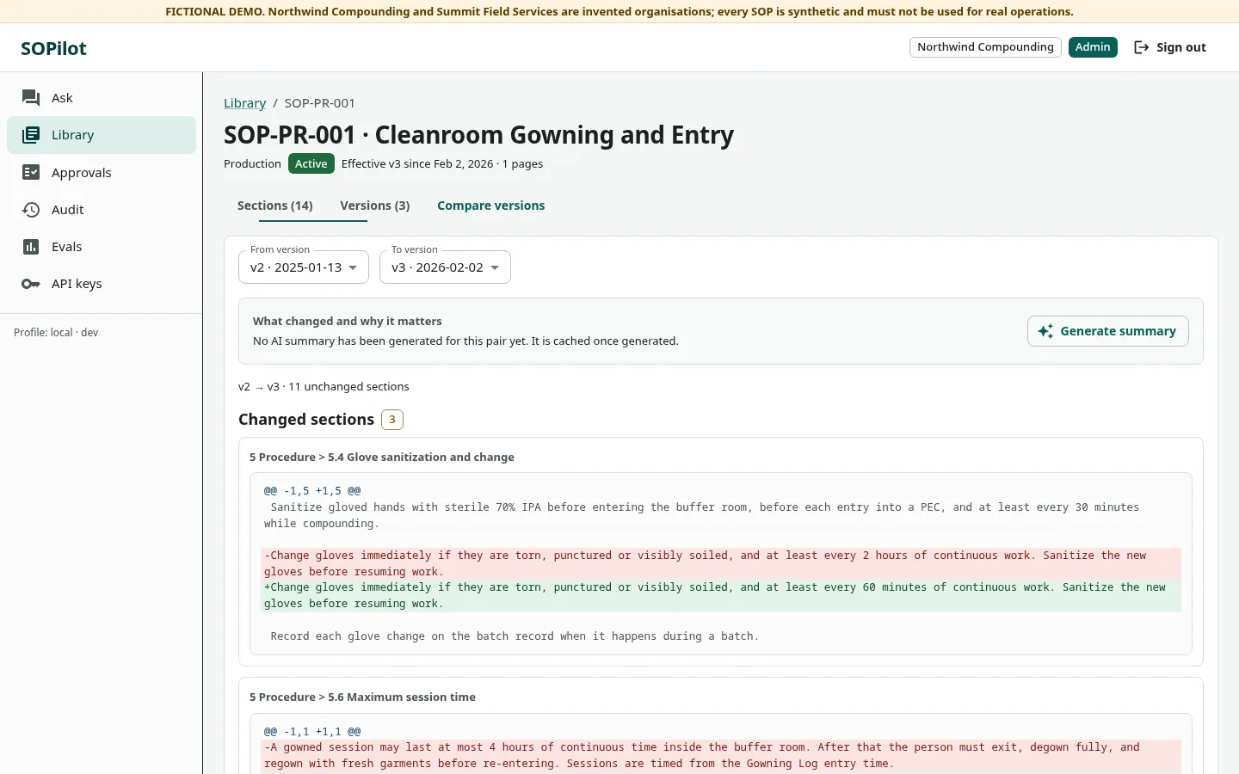Click the Generate summary button
The width and height of the screenshot is (1239, 774).
1107,331
